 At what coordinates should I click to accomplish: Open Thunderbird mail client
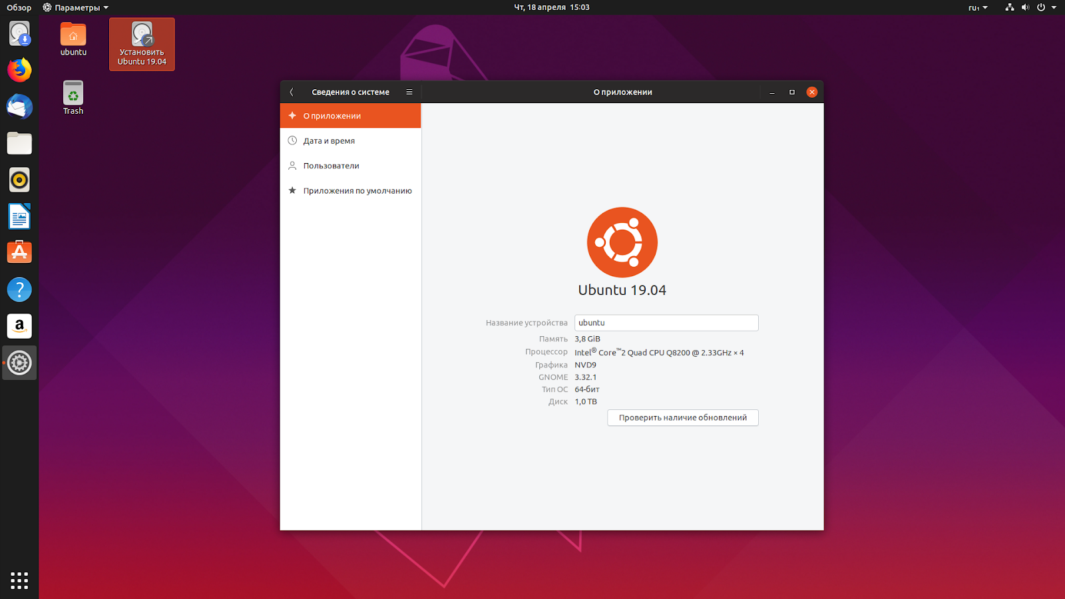coord(19,106)
